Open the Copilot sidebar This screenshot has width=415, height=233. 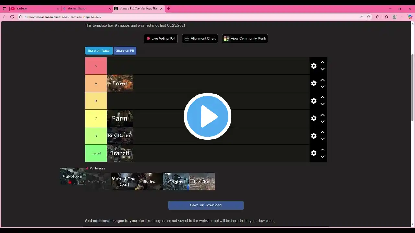[x=410, y=17]
